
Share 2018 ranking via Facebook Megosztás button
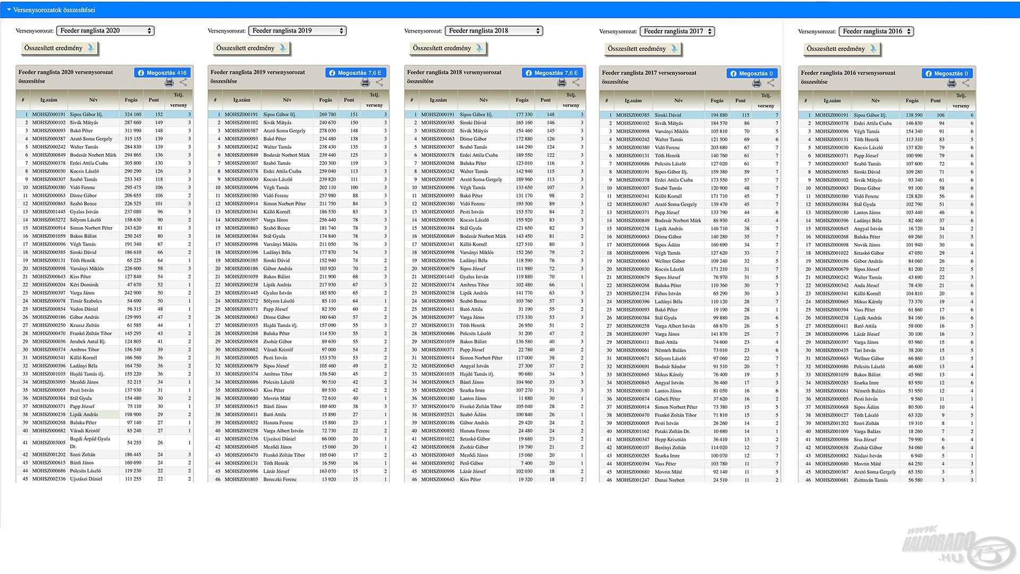[x=552, y=73]
